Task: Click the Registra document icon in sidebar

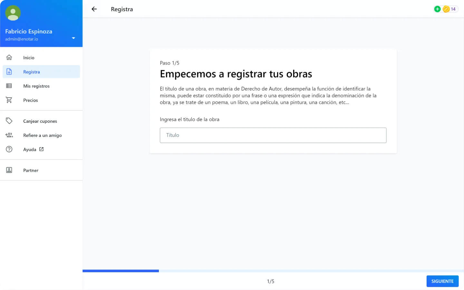Action: click(9, 72)
